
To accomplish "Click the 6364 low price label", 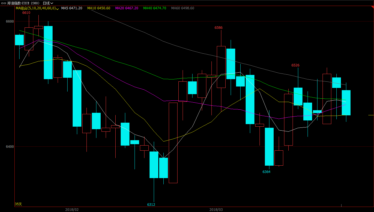I will (x=267, y=172).
